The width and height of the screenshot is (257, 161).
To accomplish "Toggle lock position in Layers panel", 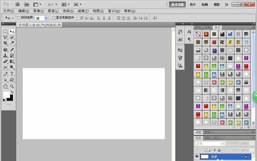I will click(215, 150).
